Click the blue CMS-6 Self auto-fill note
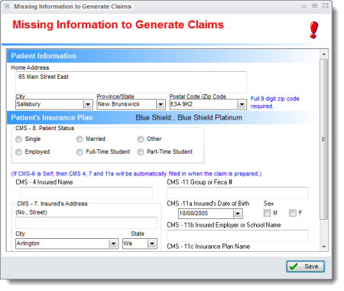 (x=136, y=174)
